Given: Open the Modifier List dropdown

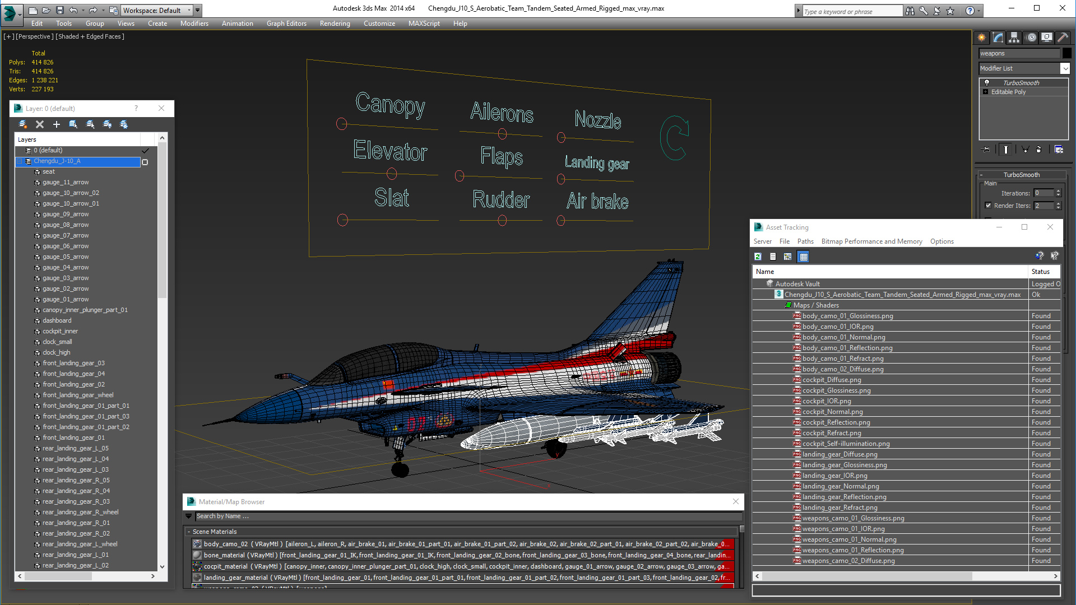Looking at the screenshot, I should tap(1065, 68).
